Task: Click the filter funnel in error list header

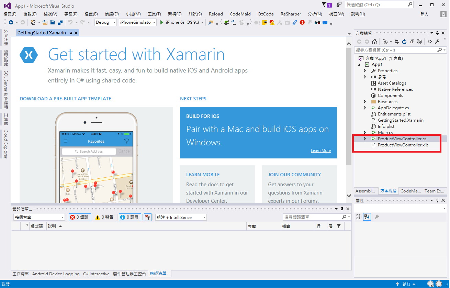Action: (x=339, y=226)
